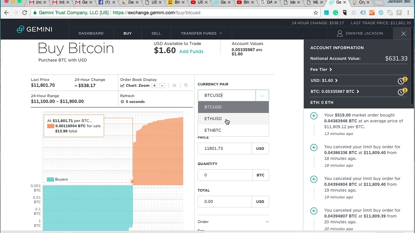Open the Hootsuite owl extension icon

tap(345, 13)
